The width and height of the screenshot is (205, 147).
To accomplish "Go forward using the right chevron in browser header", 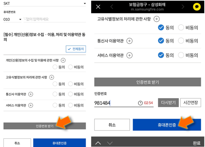I will [x=183, y=7].
